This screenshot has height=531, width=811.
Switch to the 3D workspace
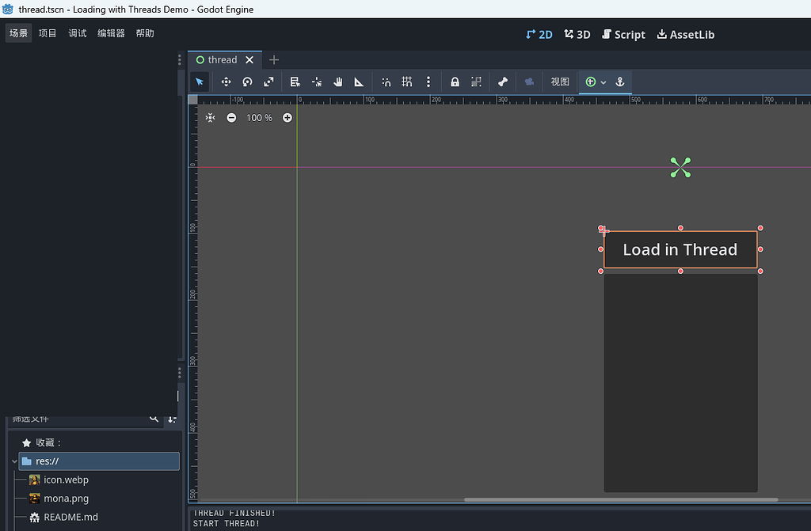click(577, 34)
